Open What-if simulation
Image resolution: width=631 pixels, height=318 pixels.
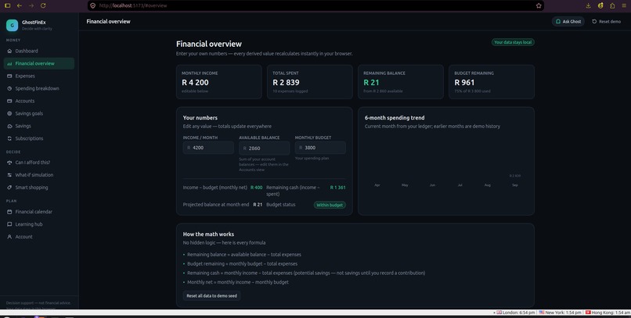point(39,175)
